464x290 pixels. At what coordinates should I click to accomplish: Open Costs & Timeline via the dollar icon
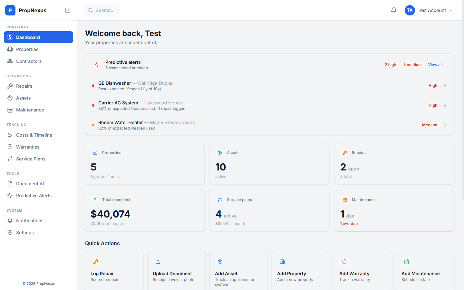[x=11, y=135]
